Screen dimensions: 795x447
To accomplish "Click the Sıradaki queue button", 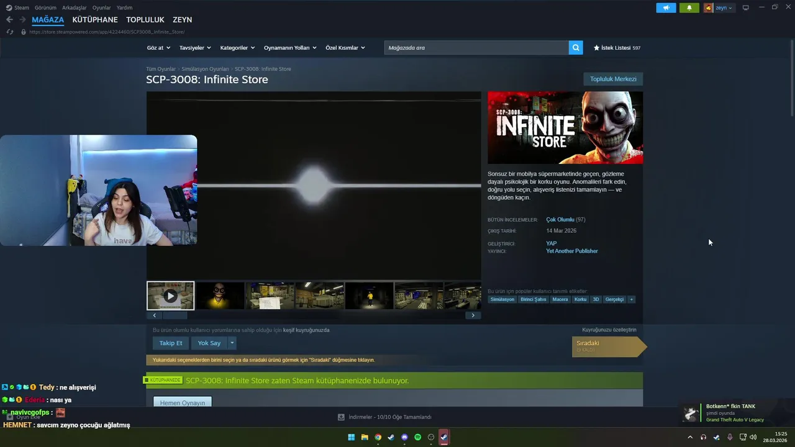I will tap(609, 346).
